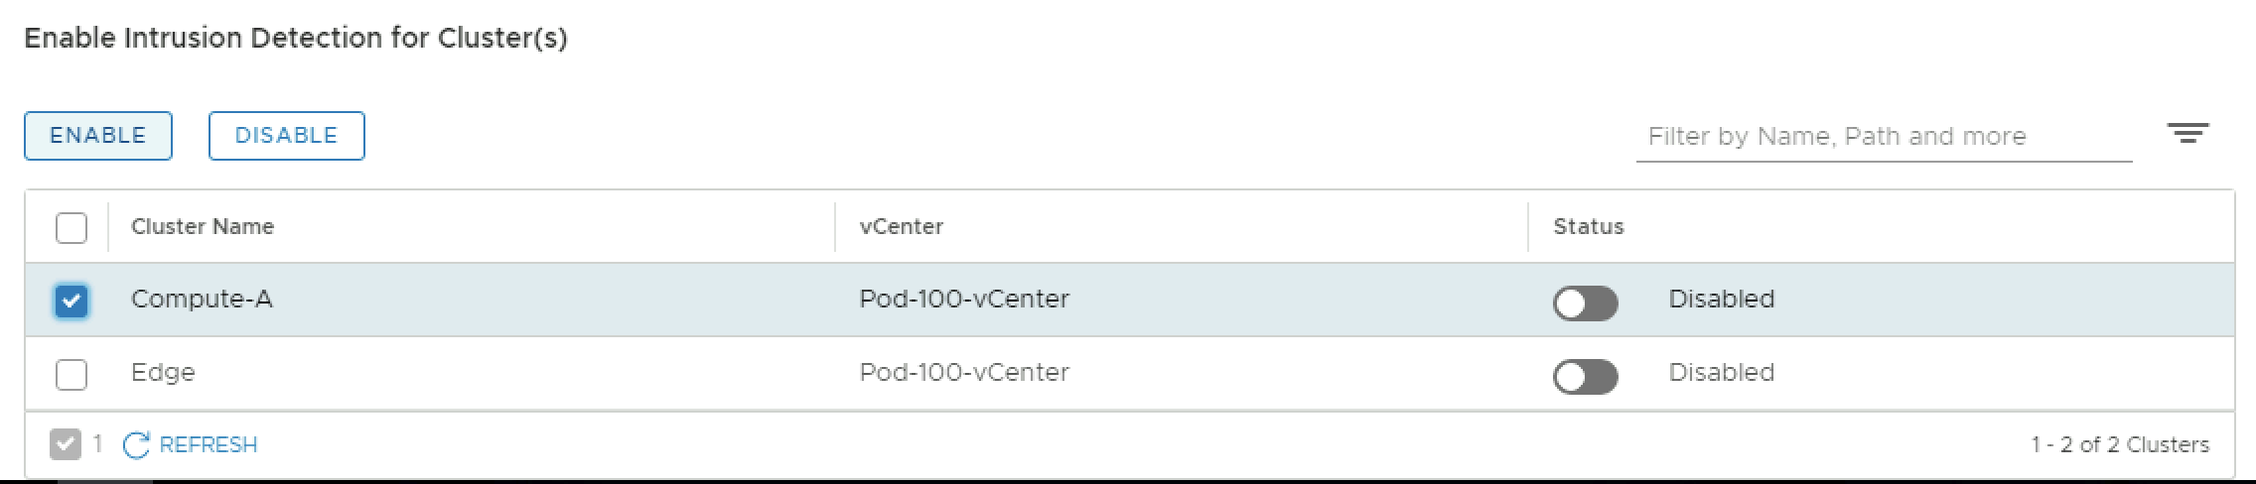Select the Compute-A cluster name

click(202, 300)
